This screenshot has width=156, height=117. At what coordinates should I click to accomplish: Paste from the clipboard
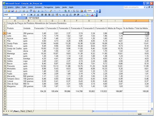[46, 11]
